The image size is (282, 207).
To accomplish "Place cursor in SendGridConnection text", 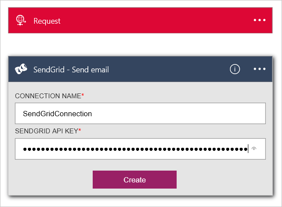I will (57, 114).
